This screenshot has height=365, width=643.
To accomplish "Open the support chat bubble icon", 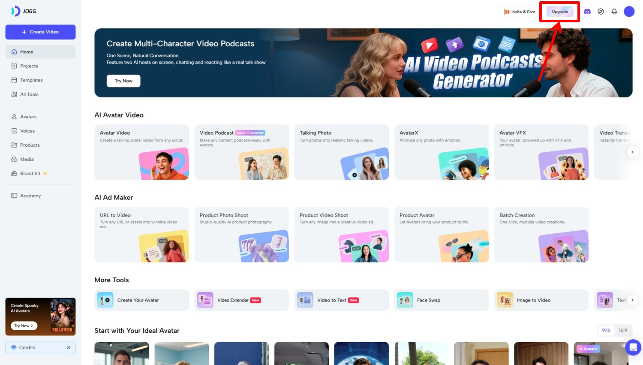I will [633, 347].
